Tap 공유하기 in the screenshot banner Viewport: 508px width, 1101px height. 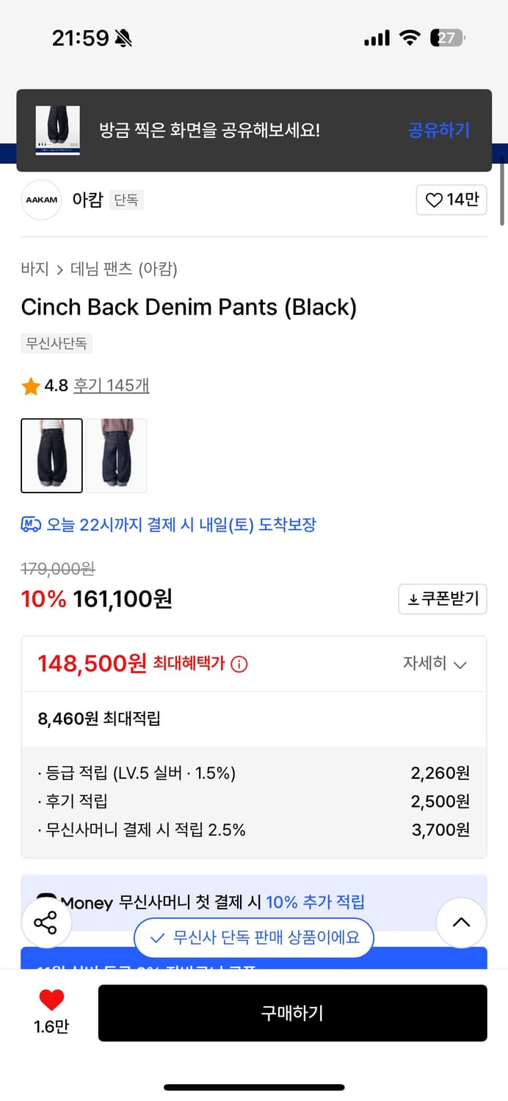point(438,131)
